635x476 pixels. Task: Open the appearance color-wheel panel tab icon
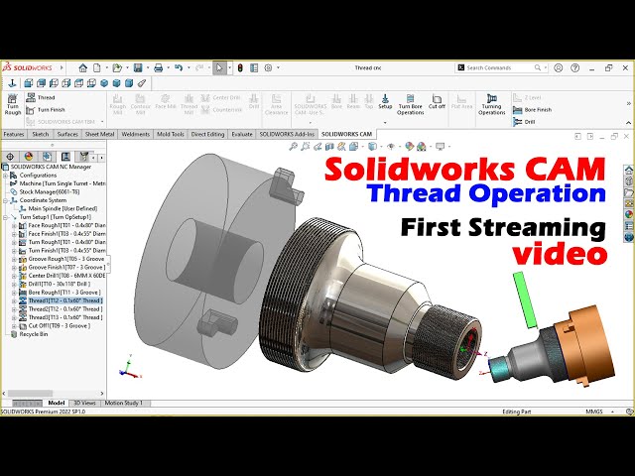pyautogui.click(x=29, y=157)
